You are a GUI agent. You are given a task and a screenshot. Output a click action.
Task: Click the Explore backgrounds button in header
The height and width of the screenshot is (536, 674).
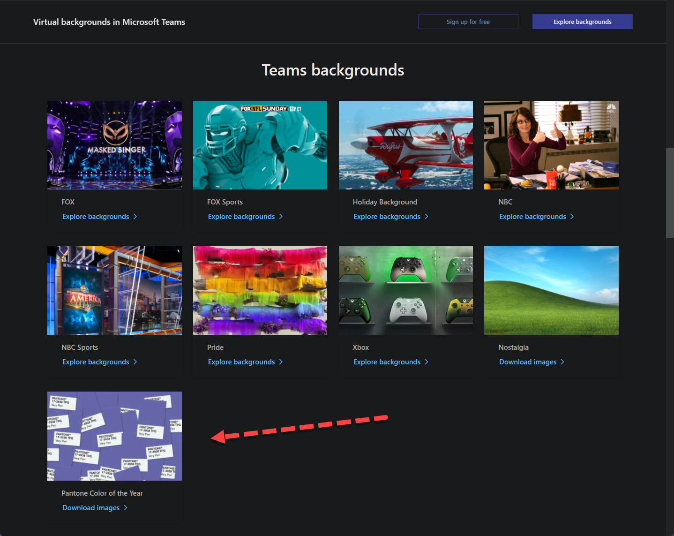tap(582, 22)
